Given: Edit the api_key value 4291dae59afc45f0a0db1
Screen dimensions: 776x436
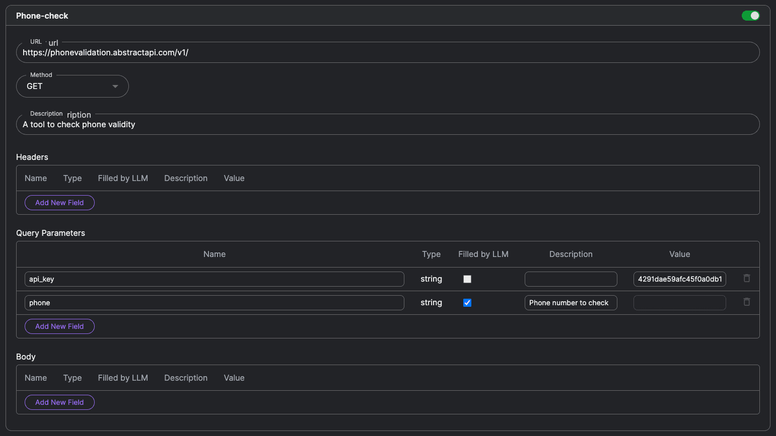Looking at the screenshot, I should [679, 279].
